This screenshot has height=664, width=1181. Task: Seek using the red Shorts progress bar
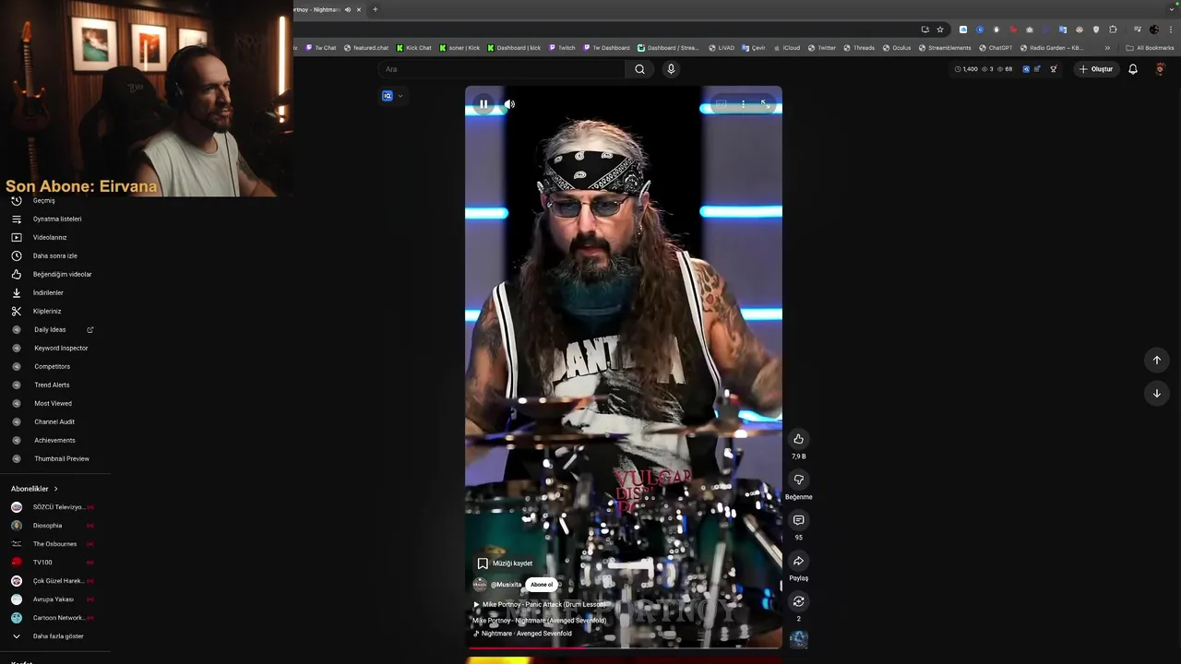624,647
